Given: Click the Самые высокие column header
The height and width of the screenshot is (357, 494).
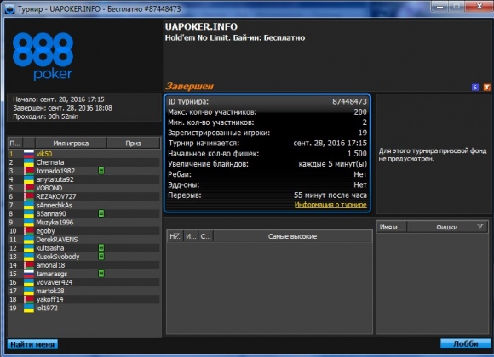Looking at the screenshot, I should pos(293,236).
